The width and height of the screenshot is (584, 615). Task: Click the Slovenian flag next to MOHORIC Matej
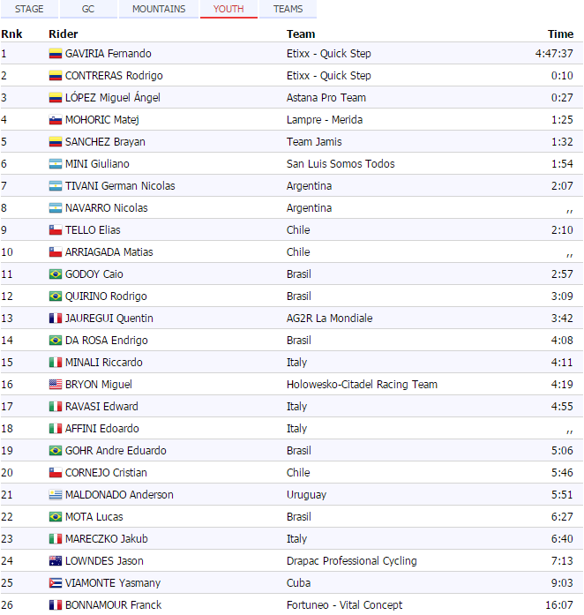coord(55,120)
